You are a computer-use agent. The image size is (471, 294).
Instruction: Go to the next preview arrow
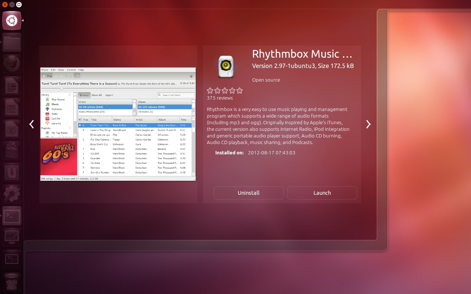368,124
